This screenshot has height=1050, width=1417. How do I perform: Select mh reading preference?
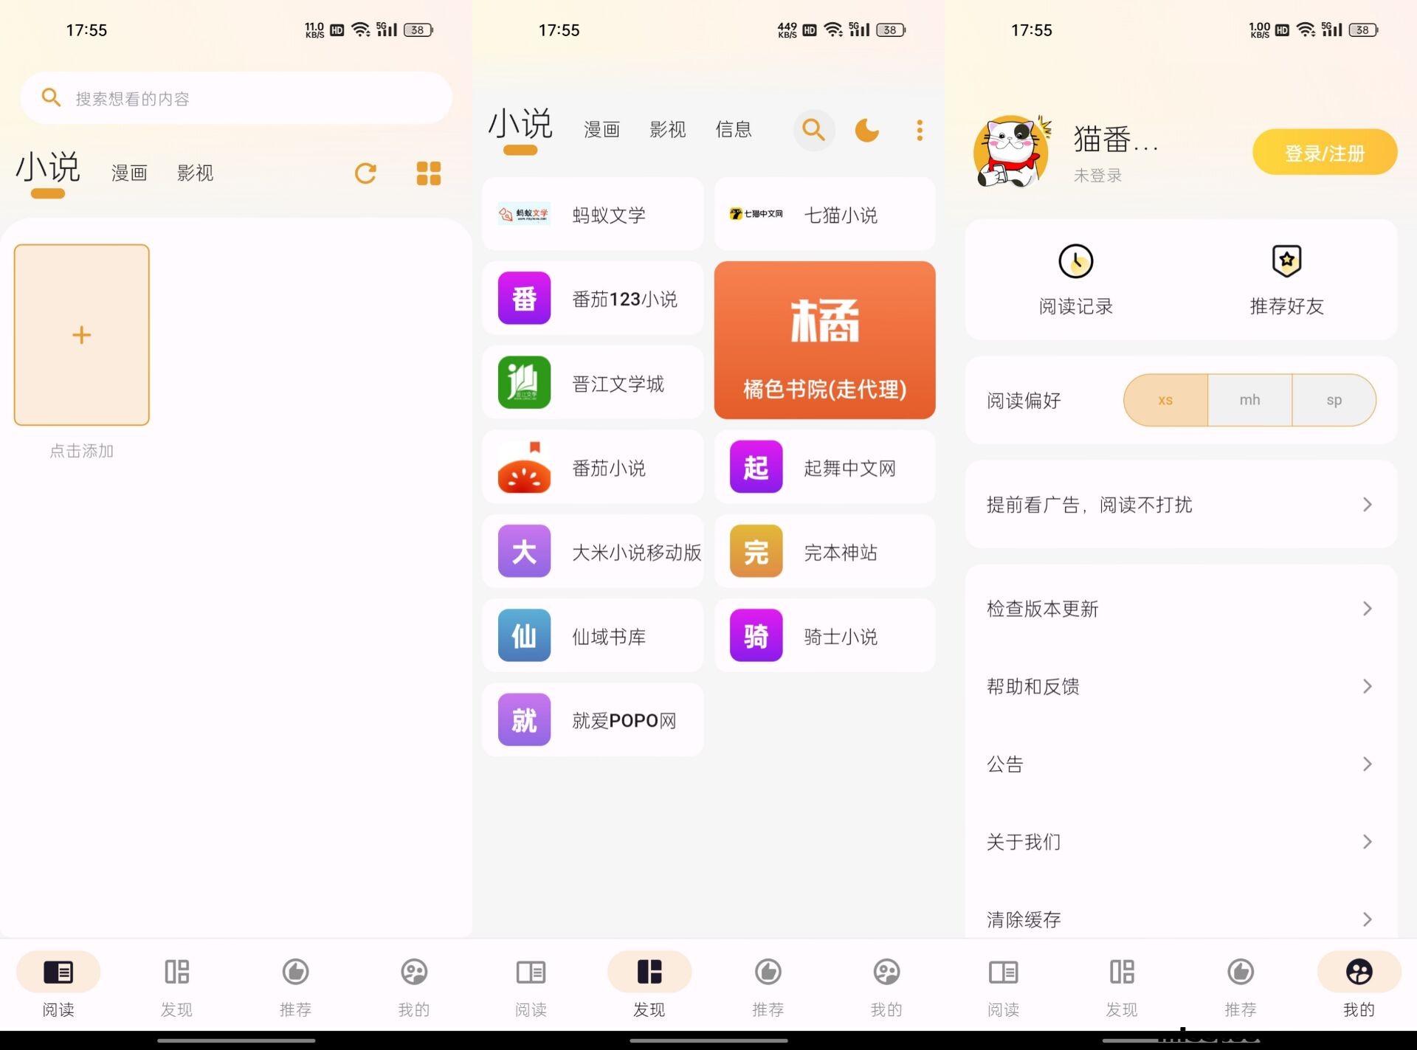[1250, 400]
